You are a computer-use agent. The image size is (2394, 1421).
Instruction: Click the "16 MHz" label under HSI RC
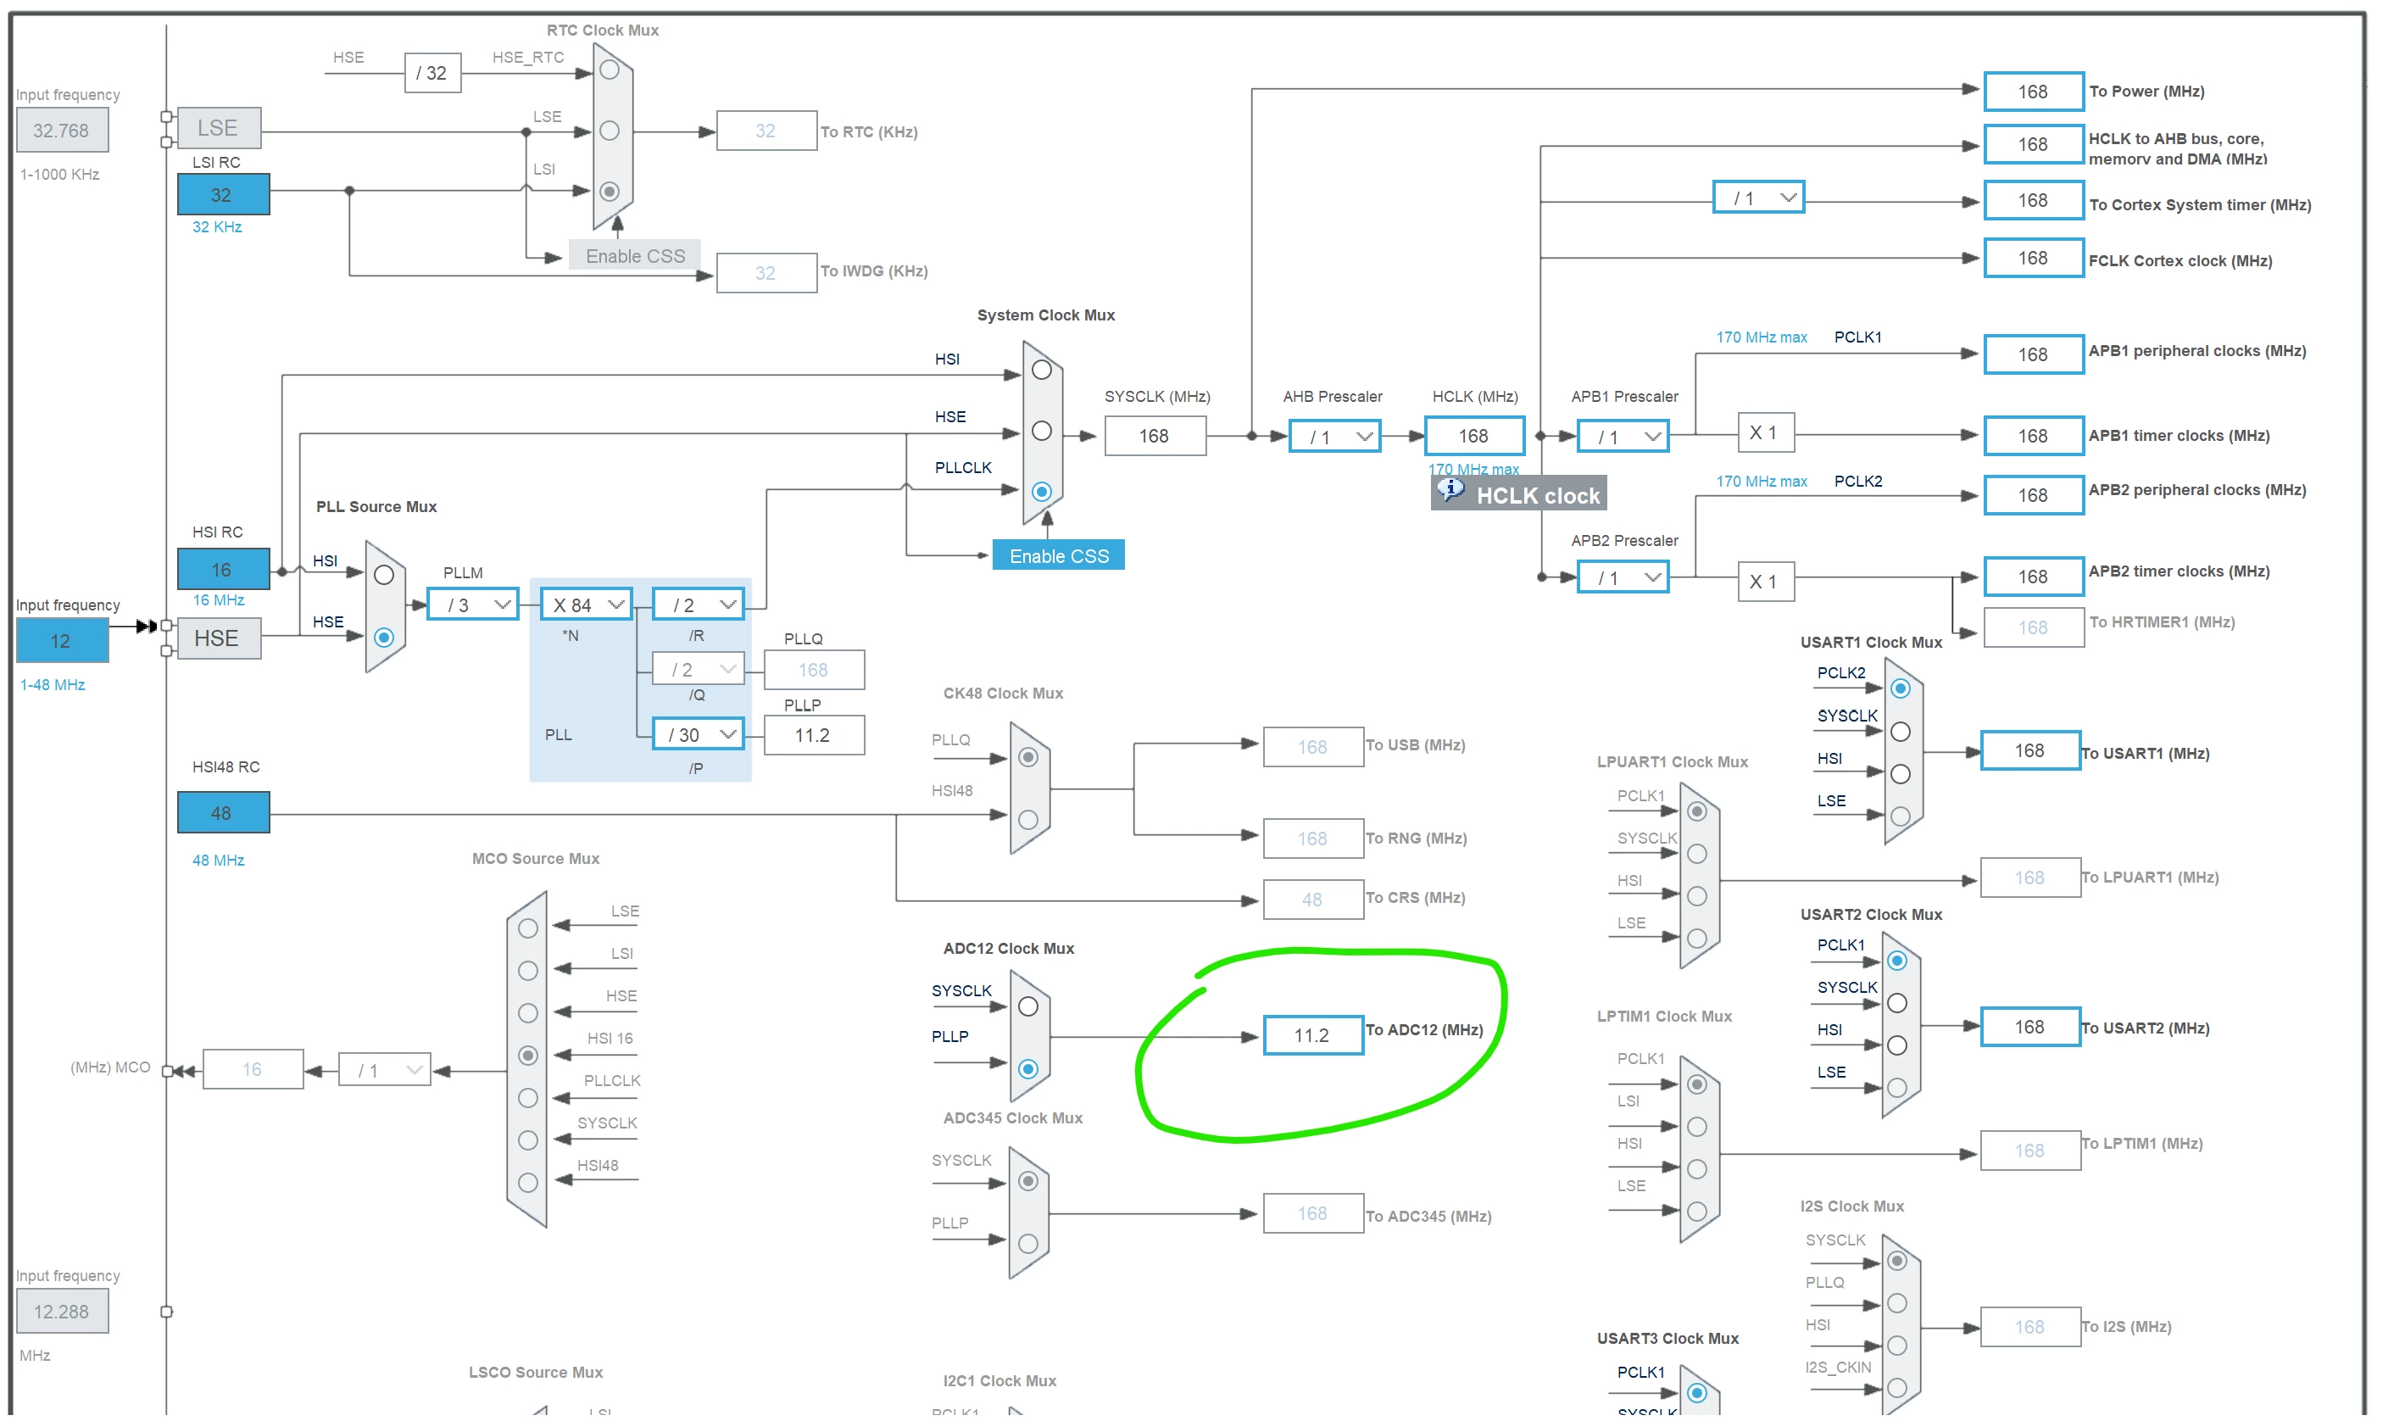point(218,600)
